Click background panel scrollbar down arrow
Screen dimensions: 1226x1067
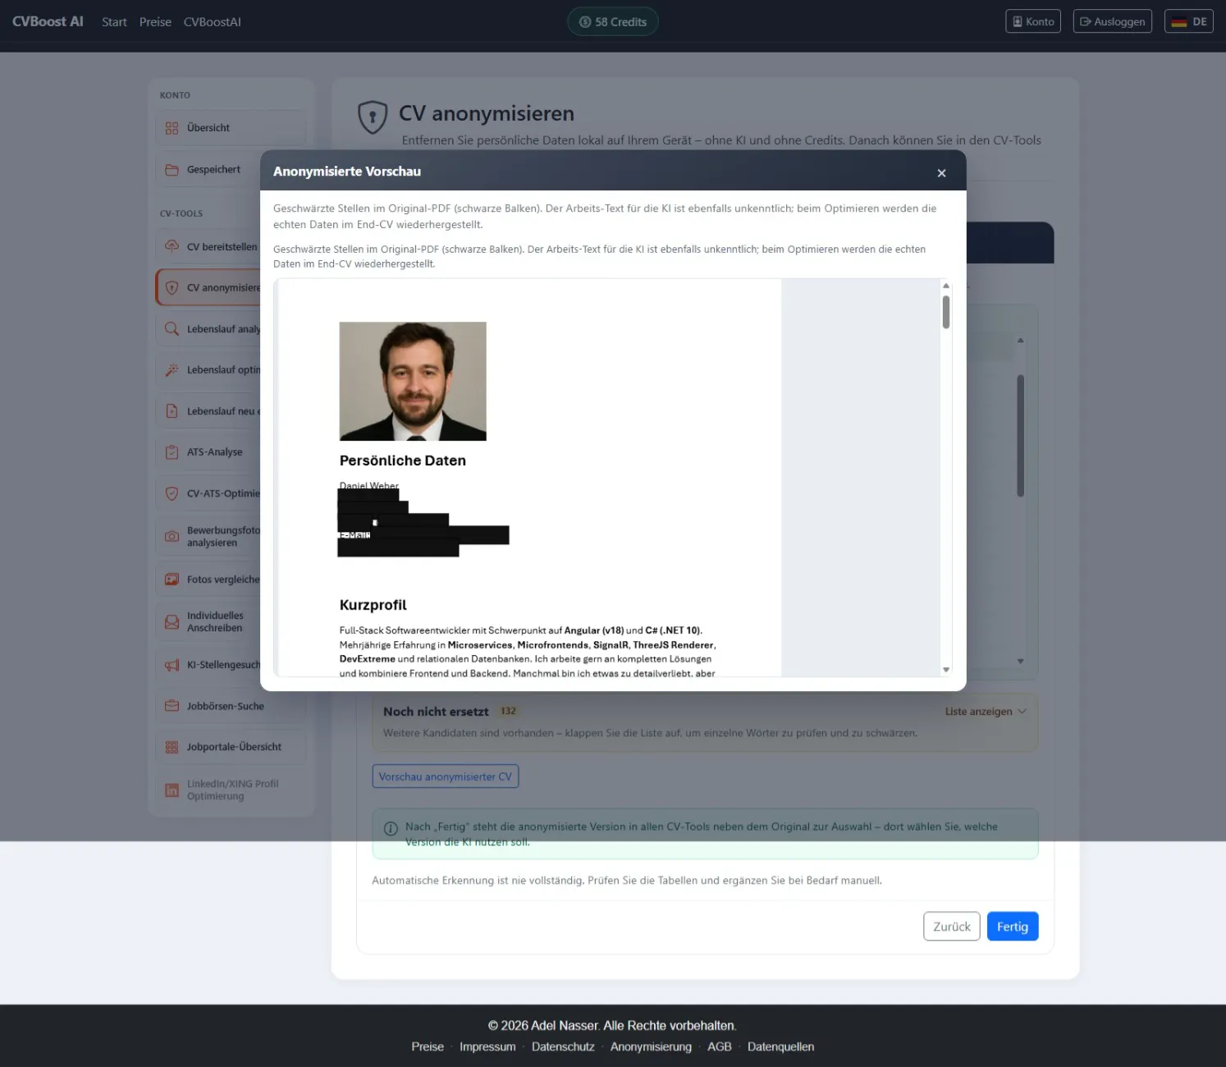click(1020, 662)
